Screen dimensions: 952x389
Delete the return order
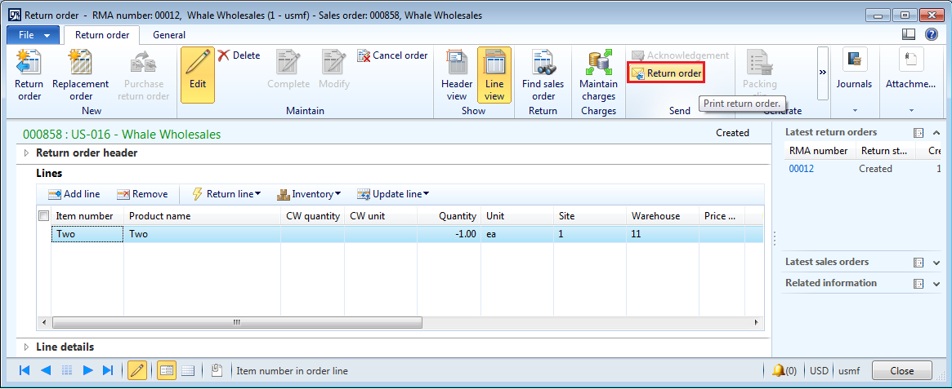click(x=239, y=55)
